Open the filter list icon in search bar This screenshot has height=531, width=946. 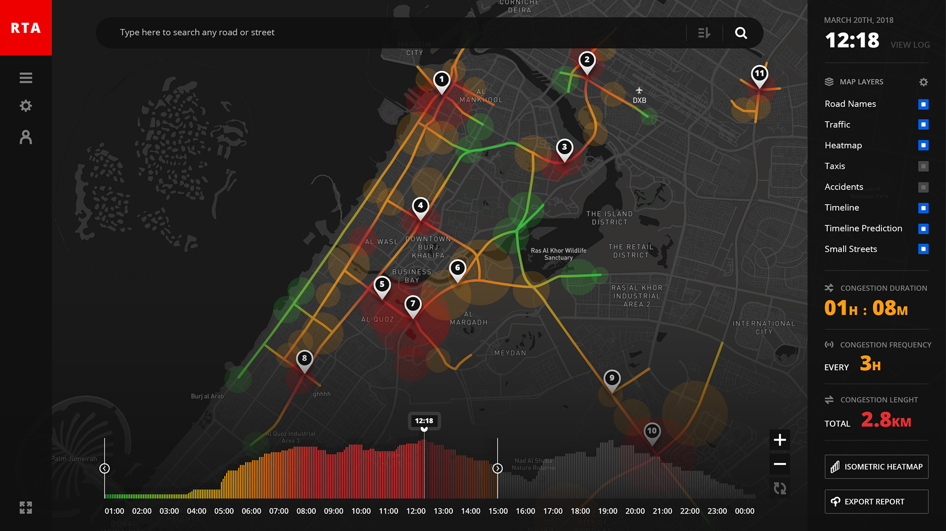pos(704,33)
